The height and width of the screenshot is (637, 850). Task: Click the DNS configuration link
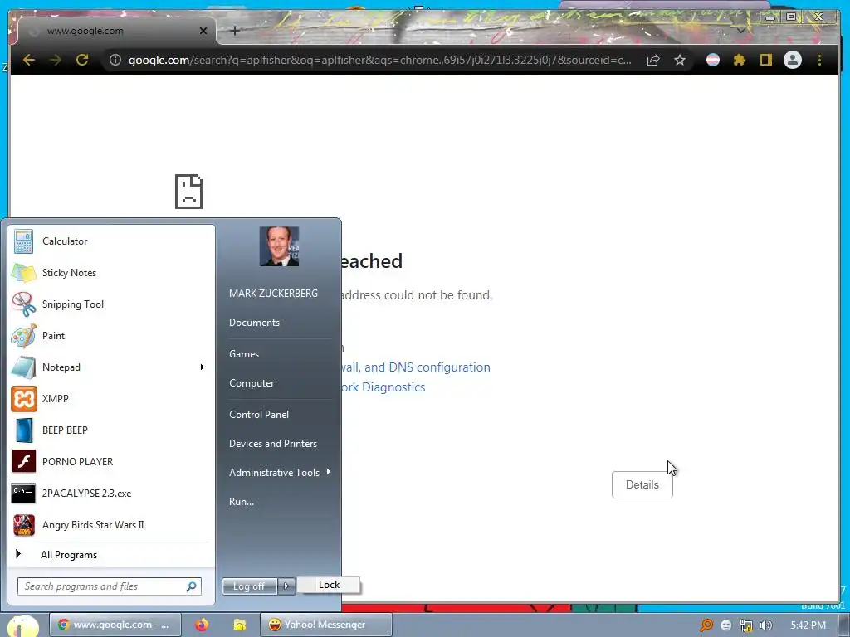(415, 367)
